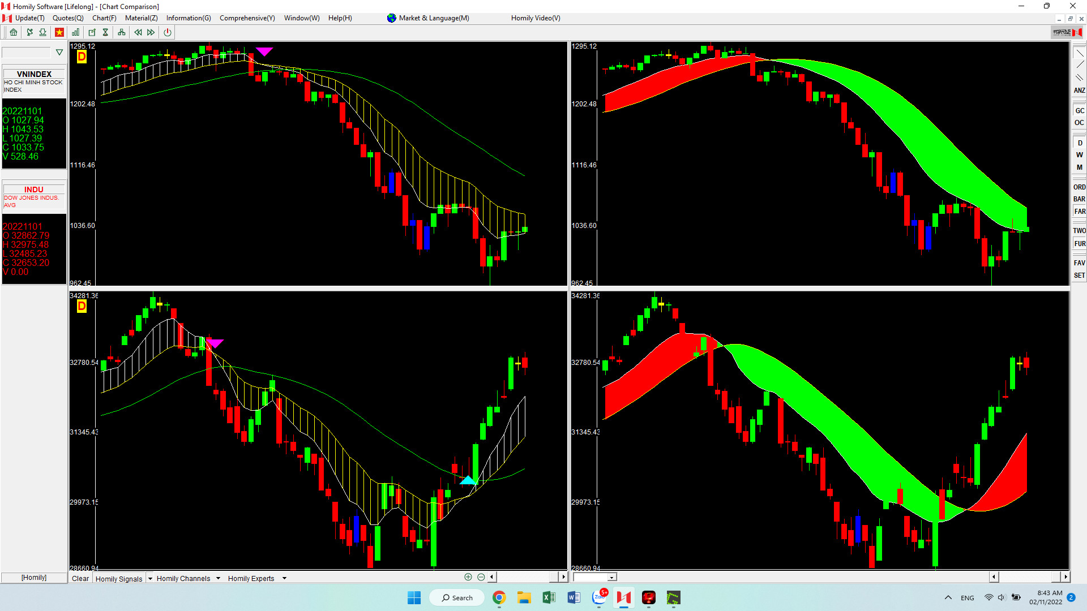Toggle the BAR chart mode
This screenshot has height=611, width=1087.
[x=1079, y=199]
